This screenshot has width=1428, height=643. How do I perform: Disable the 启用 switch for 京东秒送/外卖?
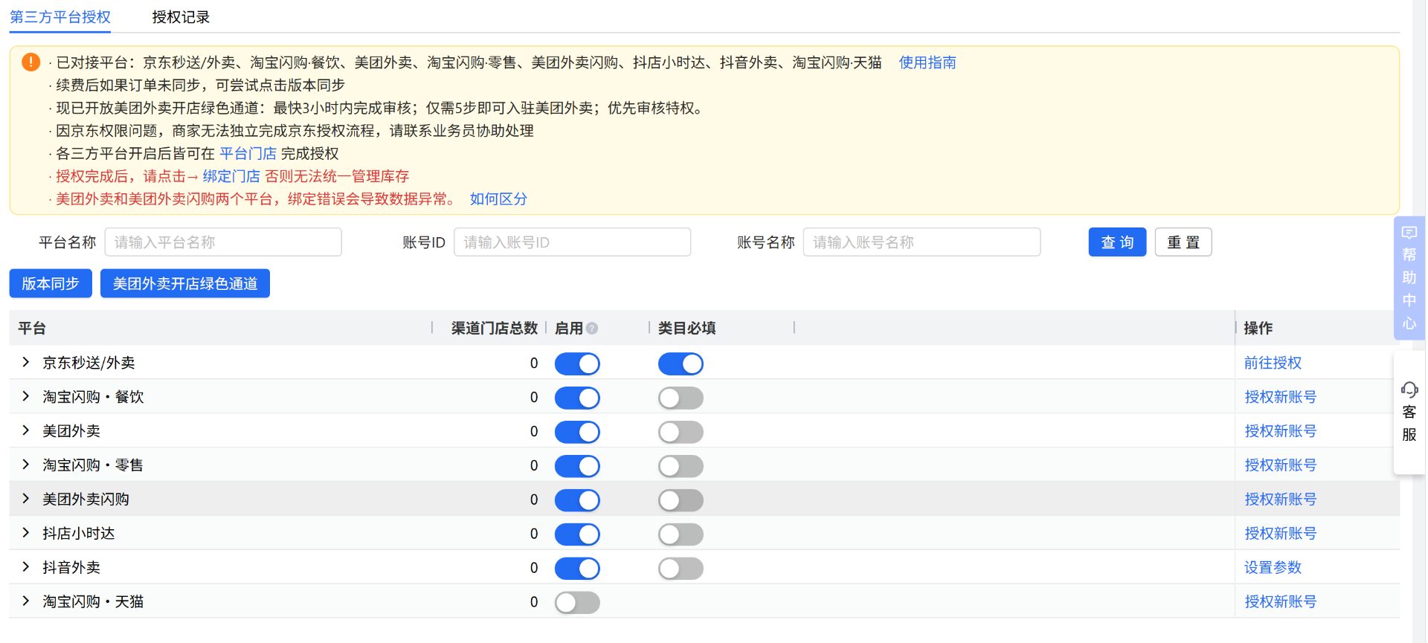(577, 363)
